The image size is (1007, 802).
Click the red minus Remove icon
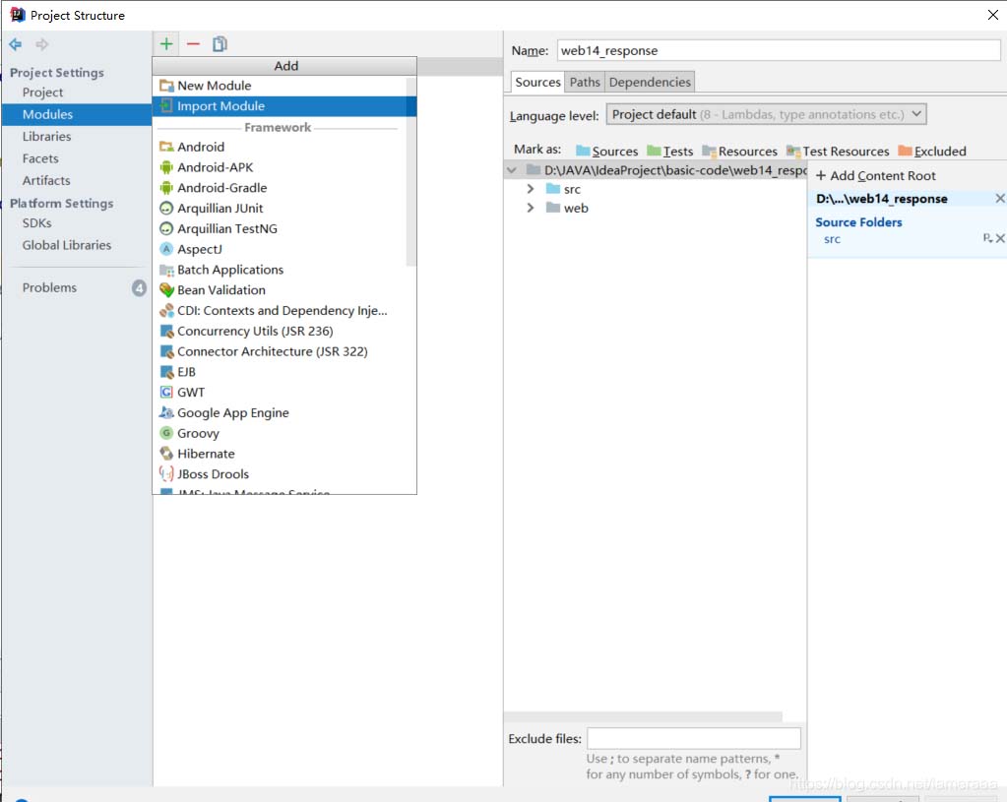tap(193, 44)
